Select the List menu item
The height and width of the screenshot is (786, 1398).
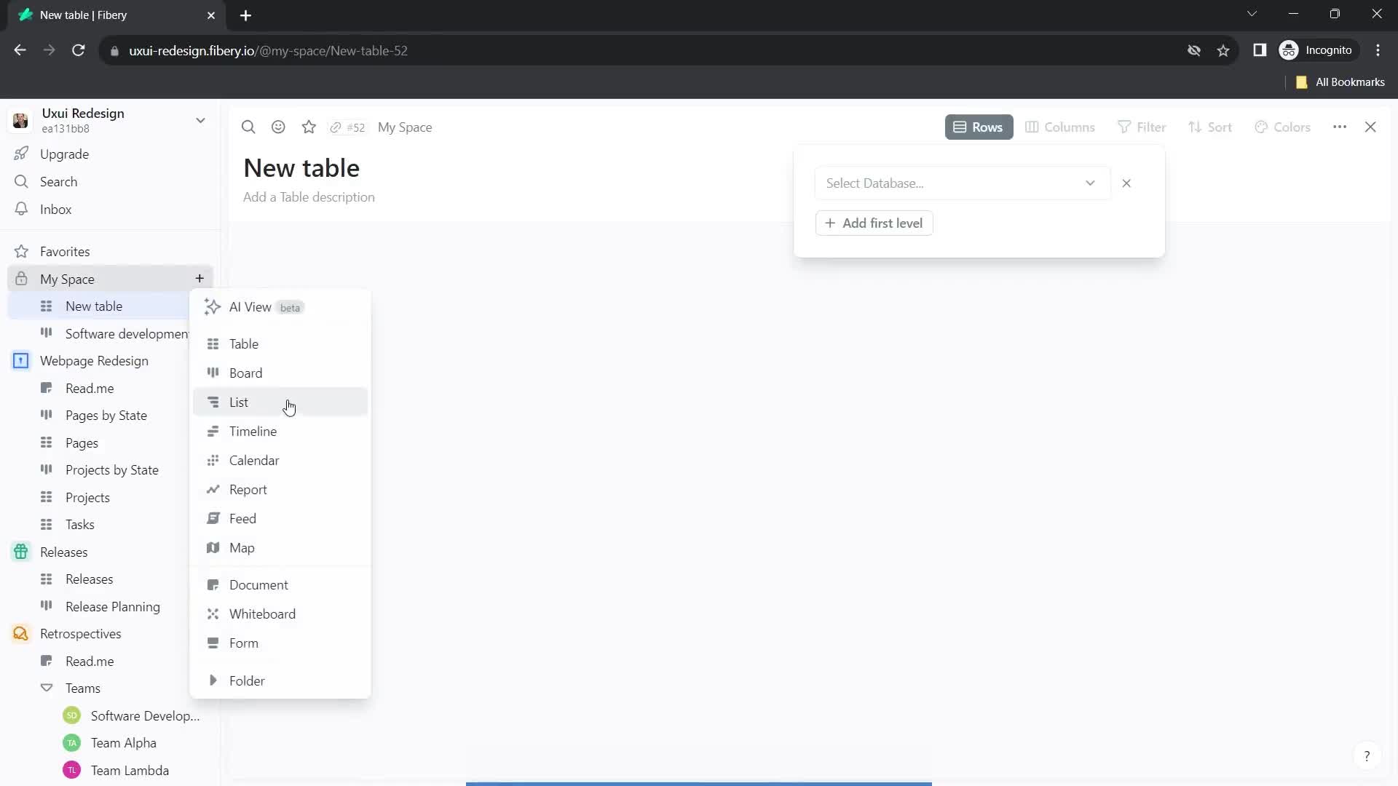pos(239,402)
